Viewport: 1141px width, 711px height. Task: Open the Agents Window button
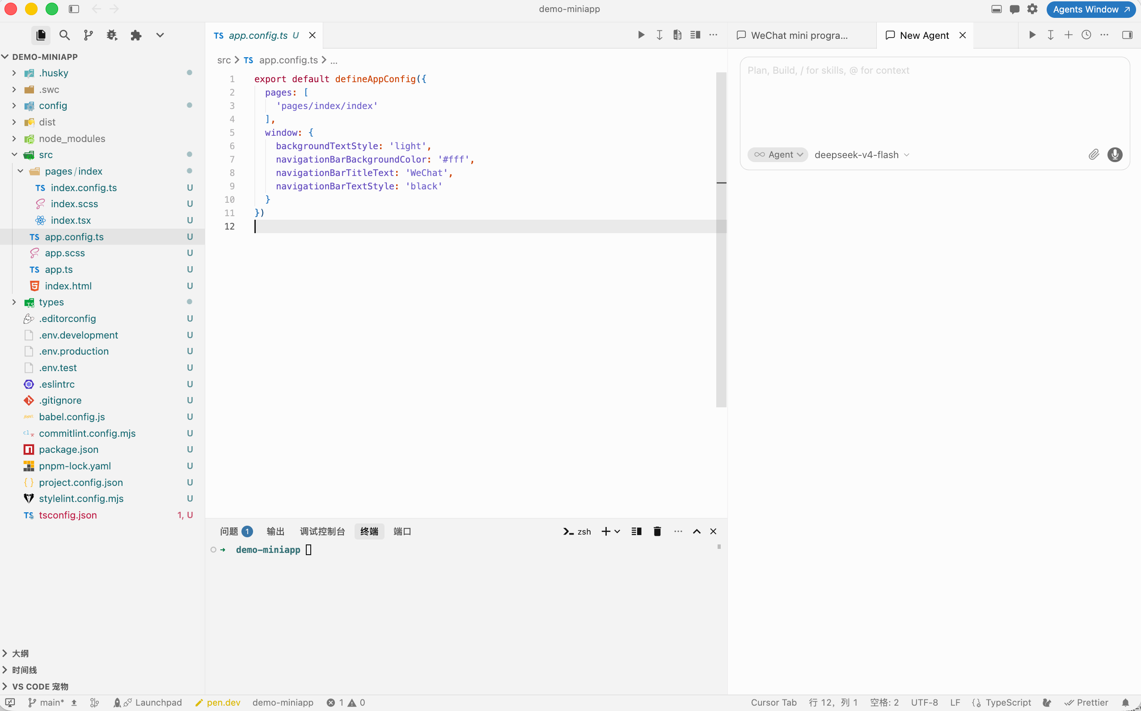(x=1090, y=9)
